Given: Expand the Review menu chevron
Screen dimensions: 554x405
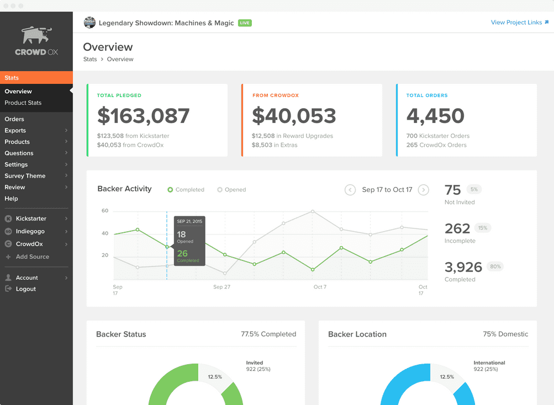Looking at the screenshot, I should [x=66, y=187].
